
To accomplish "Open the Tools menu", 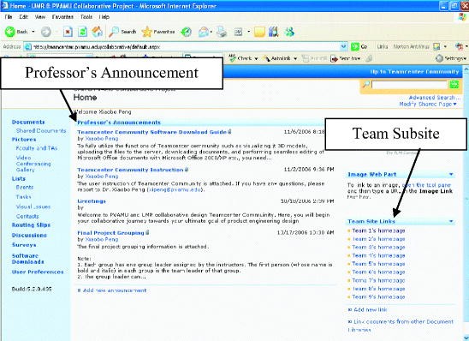I will [86, 17].
